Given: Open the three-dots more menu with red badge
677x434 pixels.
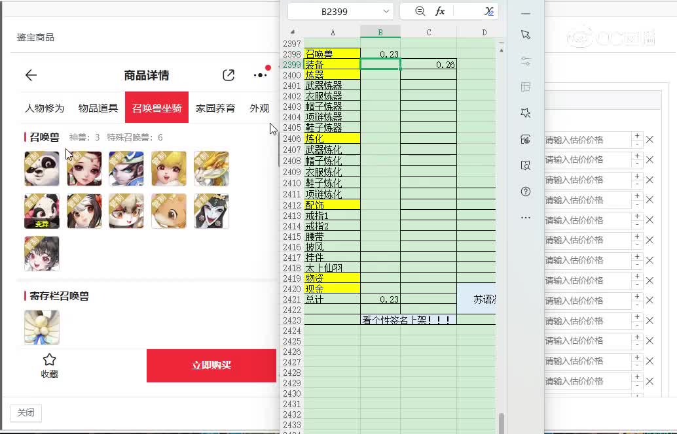Looking at the screenshot, I should (x=261, y=75).
